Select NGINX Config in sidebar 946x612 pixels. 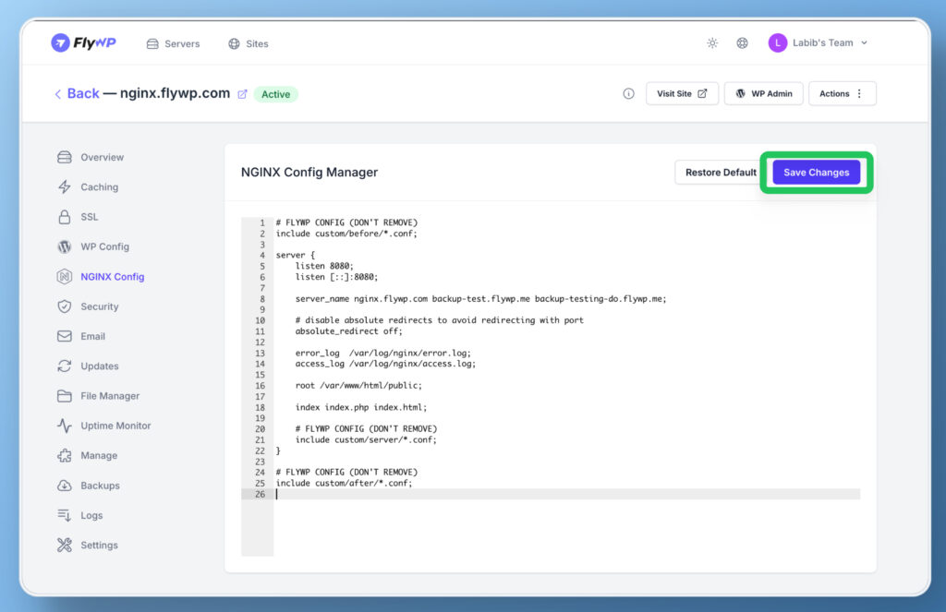(x=112, y=277)
